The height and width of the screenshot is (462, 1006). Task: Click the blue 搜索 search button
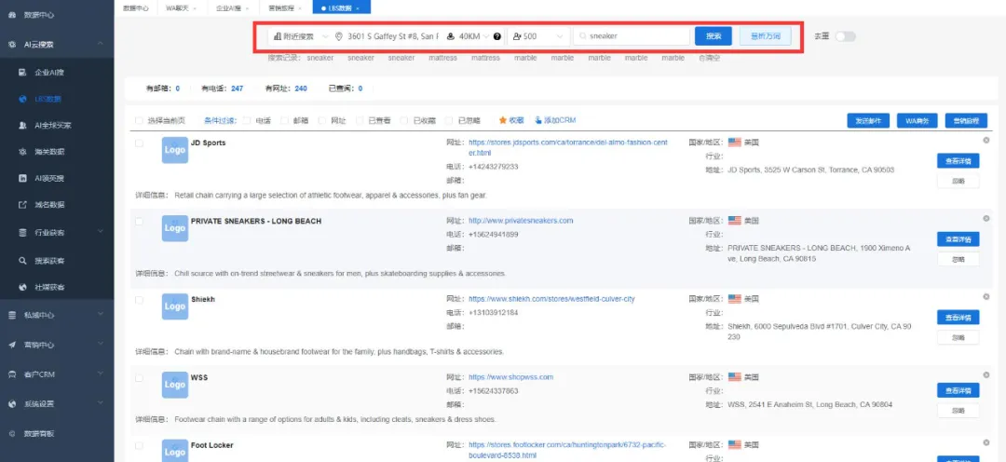pyautogui.click(x=713, y=36)
